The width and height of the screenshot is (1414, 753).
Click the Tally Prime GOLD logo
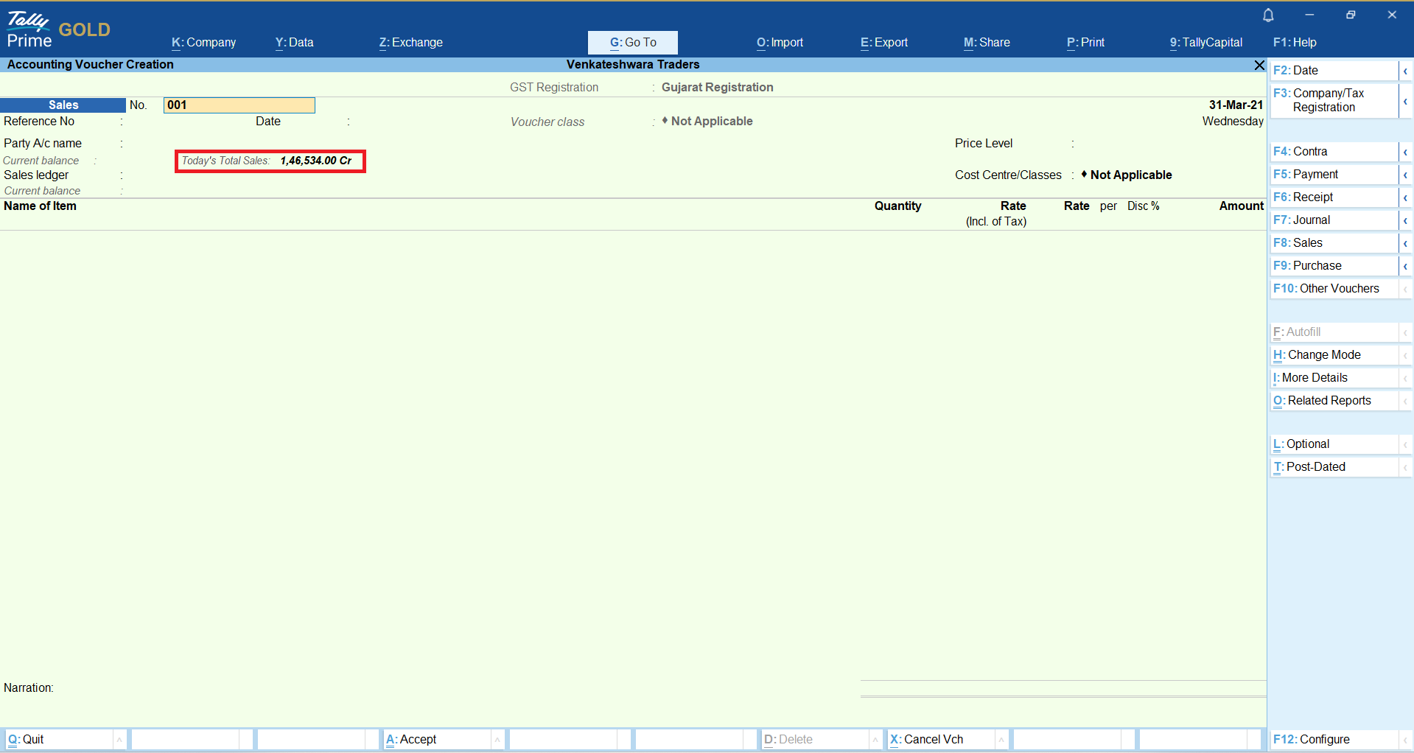[59, 29]
